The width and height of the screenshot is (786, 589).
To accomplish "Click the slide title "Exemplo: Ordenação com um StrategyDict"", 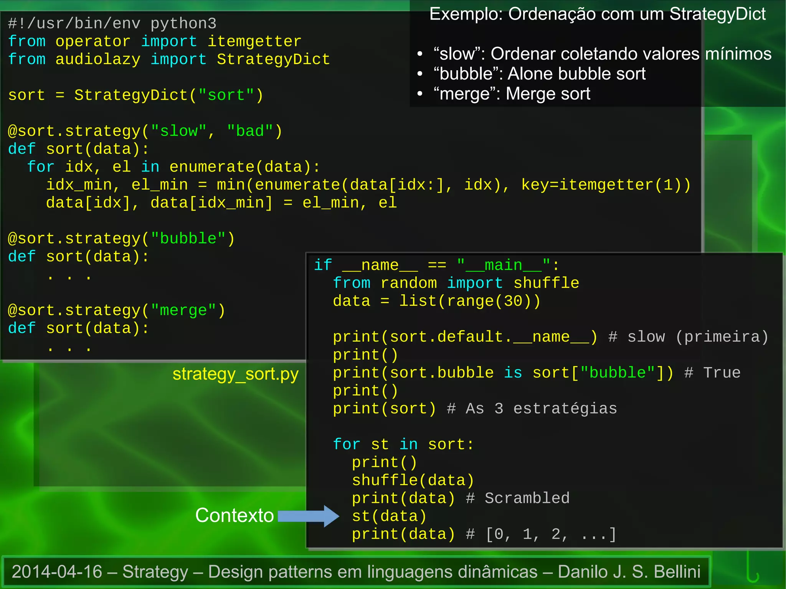I will pyautogui.click(x=597, y=15).
